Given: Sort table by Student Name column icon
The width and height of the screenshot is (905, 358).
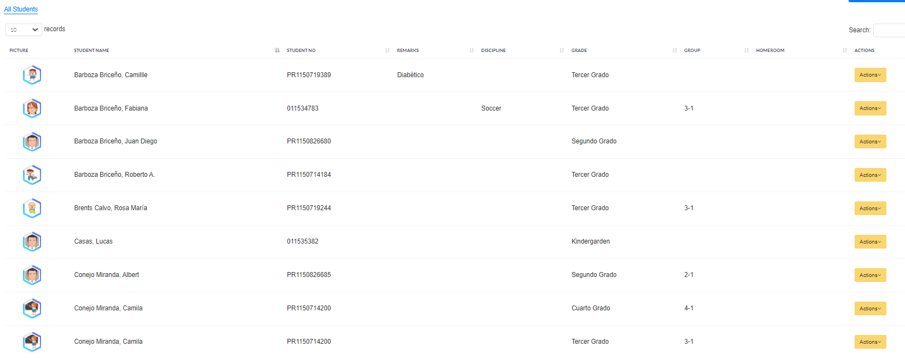Looking at the screenshot, I should tap(277, 50).
